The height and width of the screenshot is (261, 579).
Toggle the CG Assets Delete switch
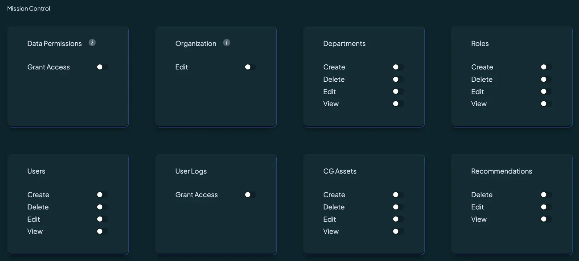[x=398, y=207]
